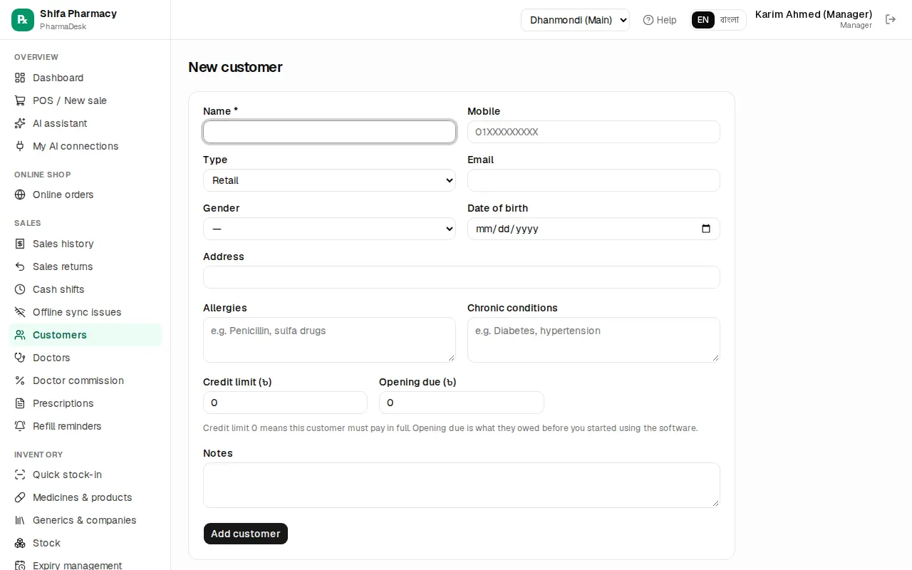Open Generics & companies menu item
This screenshot has height=570, width=912.
coord(85,520)
